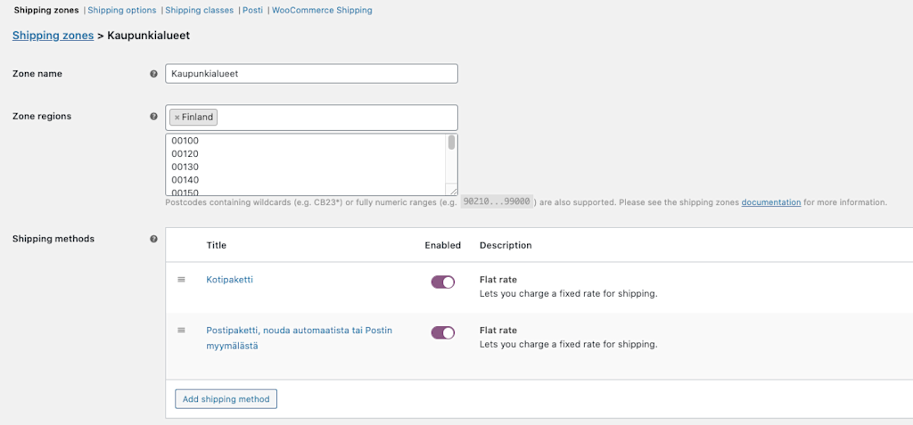Click the Add shipping method button
The height and width of the screenshot is (425, 913).
pos(226,399)
